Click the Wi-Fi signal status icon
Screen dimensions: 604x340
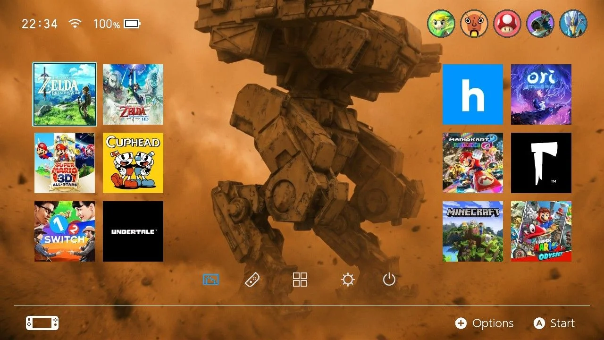[75, 23]
